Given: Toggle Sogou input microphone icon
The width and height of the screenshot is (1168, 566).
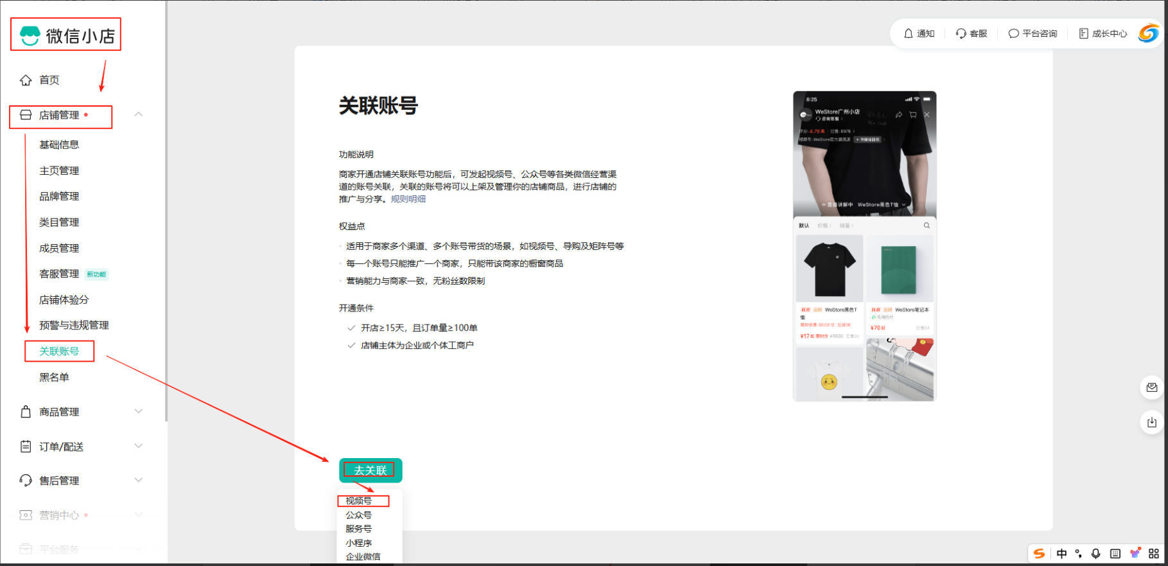Looking at the screenshot, I should pos(1096,554).
